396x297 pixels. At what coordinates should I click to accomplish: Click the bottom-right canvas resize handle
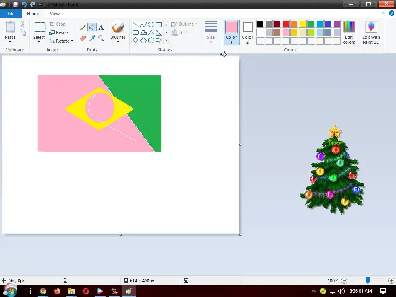240,234
